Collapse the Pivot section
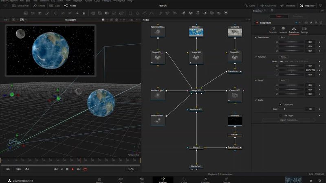 [x=256, y=81]
